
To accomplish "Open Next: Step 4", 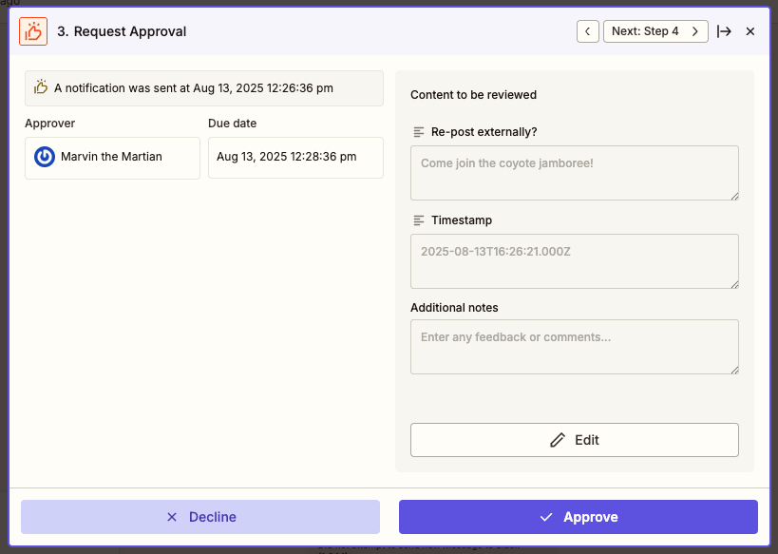I will click(646, 31).
